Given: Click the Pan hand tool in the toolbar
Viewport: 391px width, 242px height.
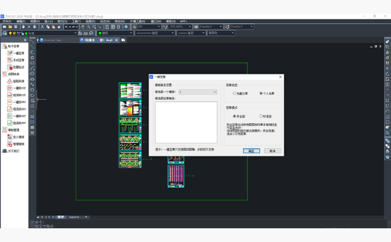Looking at the screenshot, I should coord(83,27).
